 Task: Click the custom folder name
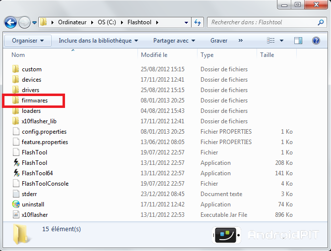click(x=32, y=69)
